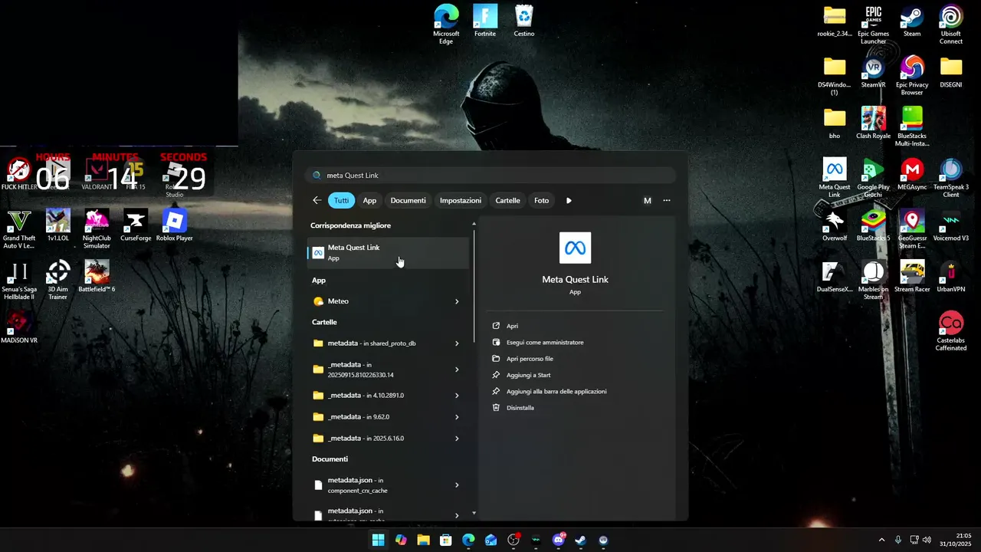Screen dimensions: 981x552
Task: Select the MEGAsync desktop icon
Action: (x=912, y=174)
